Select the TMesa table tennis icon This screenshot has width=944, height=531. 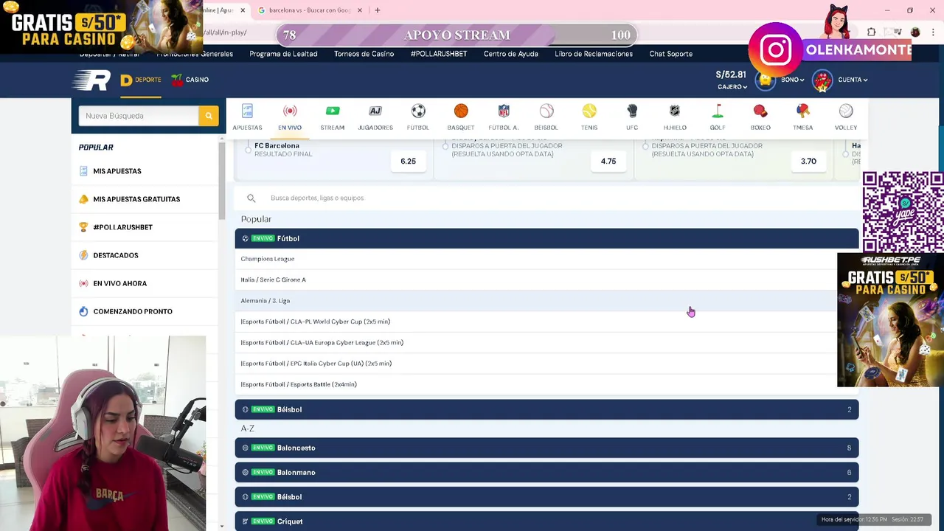[803, 111]
